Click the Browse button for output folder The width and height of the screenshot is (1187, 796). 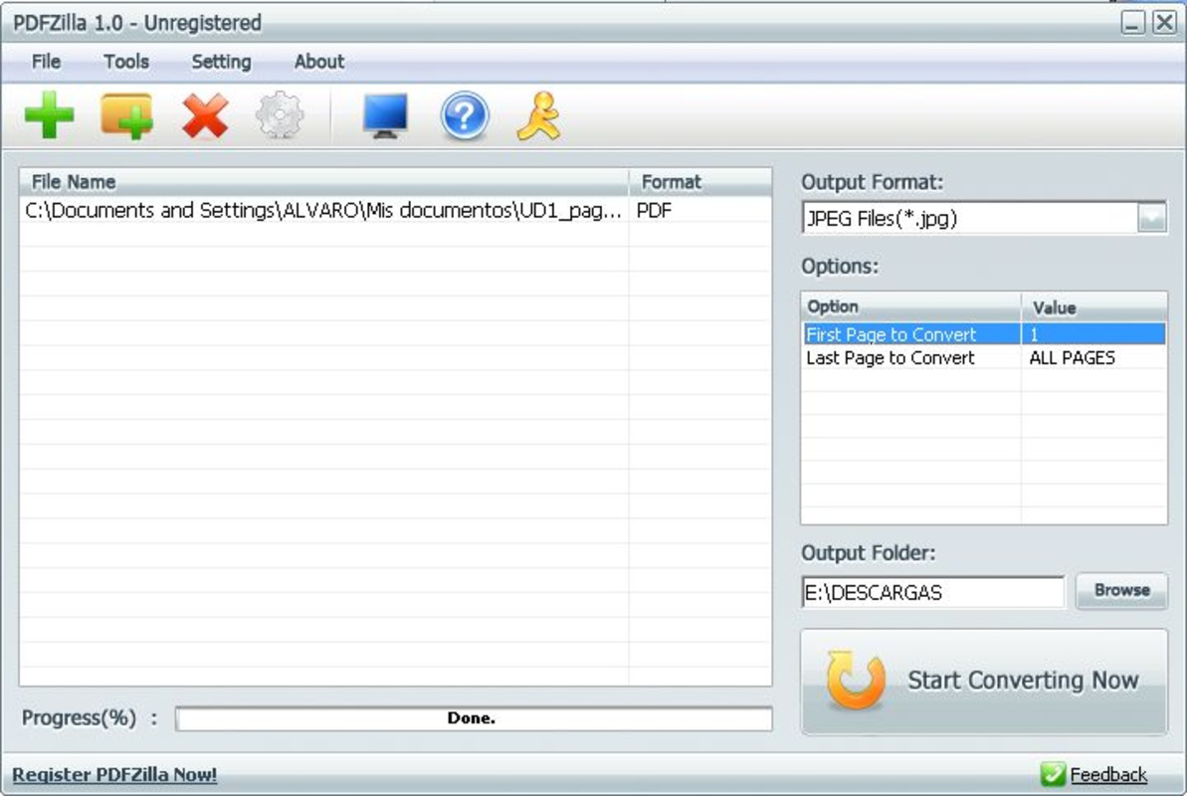1121,590
